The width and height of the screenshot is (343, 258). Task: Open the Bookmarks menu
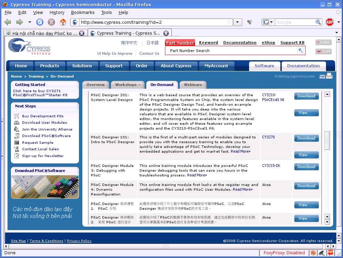tap(83, 13)
